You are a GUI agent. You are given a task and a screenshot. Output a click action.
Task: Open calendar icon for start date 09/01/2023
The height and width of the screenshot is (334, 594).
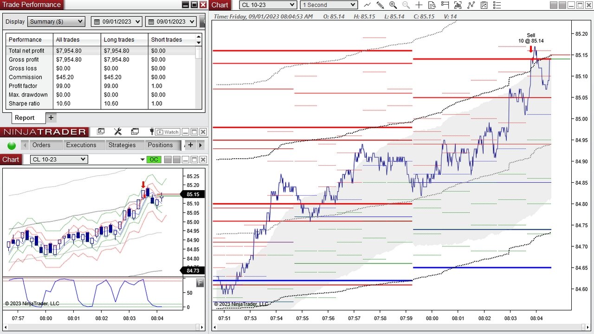click(x=97, y=22)
